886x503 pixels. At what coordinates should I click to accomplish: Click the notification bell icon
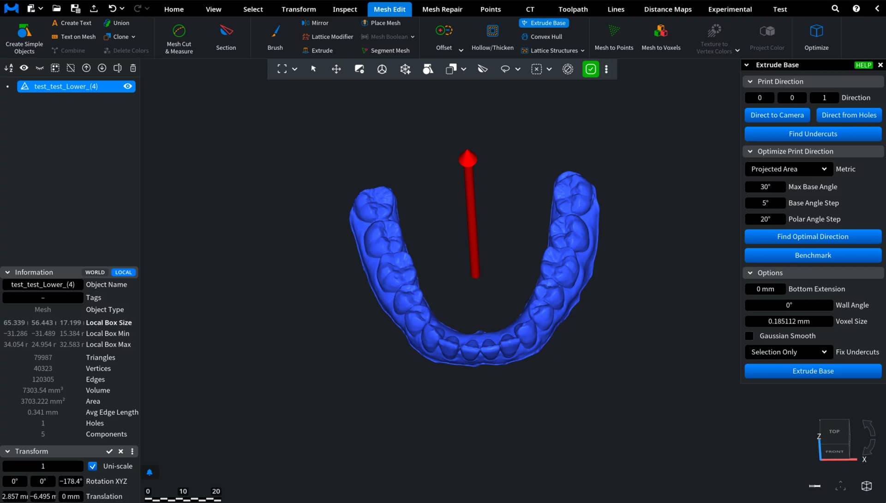point(150,472)
